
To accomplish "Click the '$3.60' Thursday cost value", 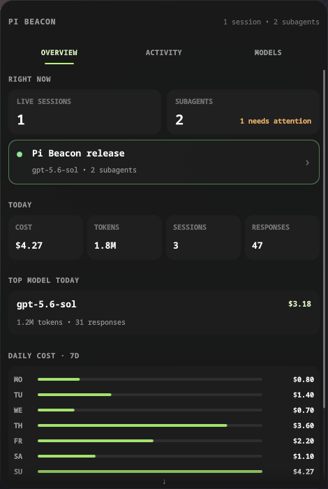I will [304, 425].
